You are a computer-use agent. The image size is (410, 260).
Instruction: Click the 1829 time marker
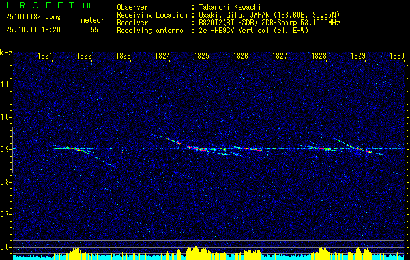point(359,55)
